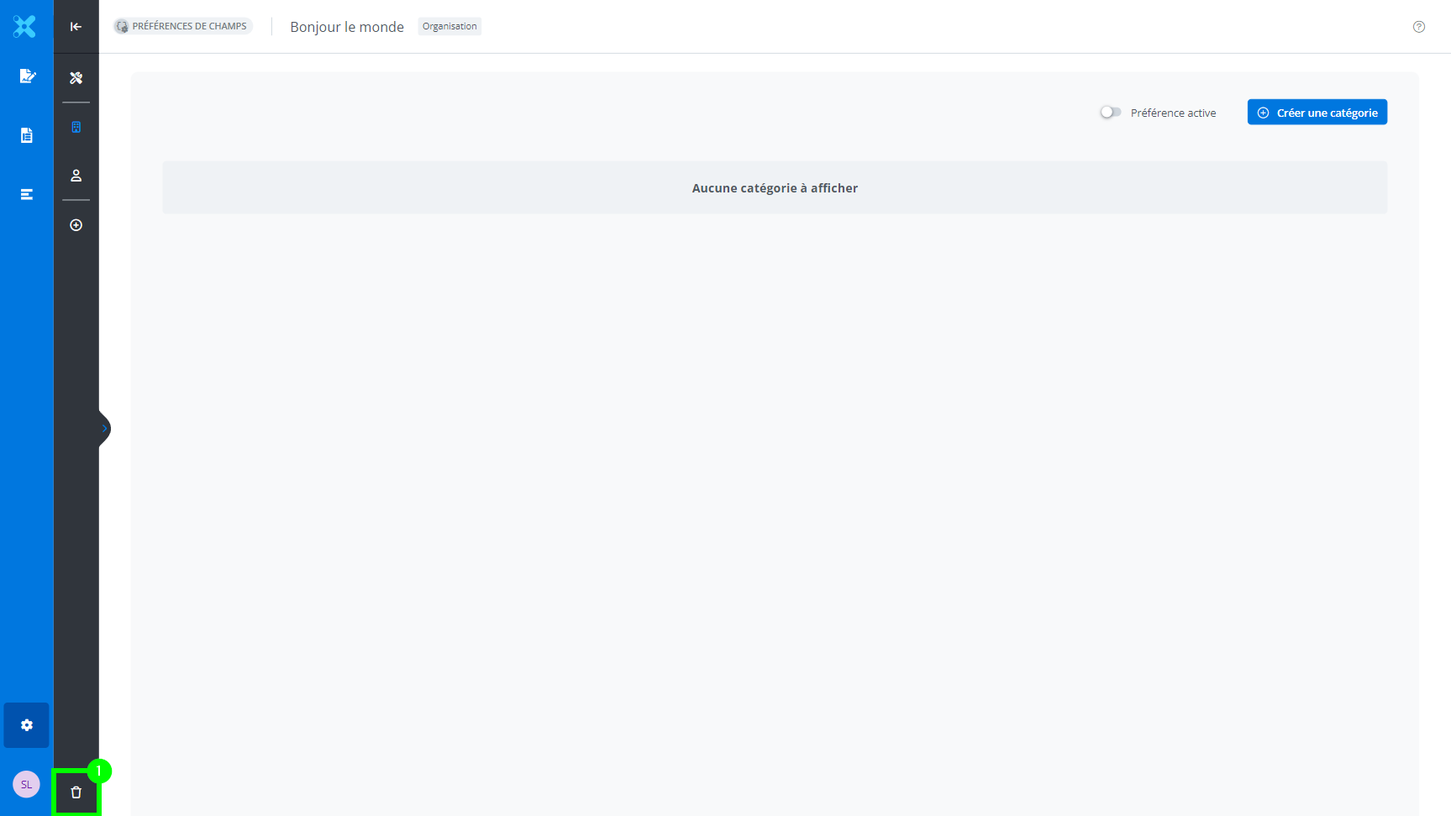The height and width of the screenshot is (816, 1451).
Task: Expand the side panel chevron handle
Action: 104,429
